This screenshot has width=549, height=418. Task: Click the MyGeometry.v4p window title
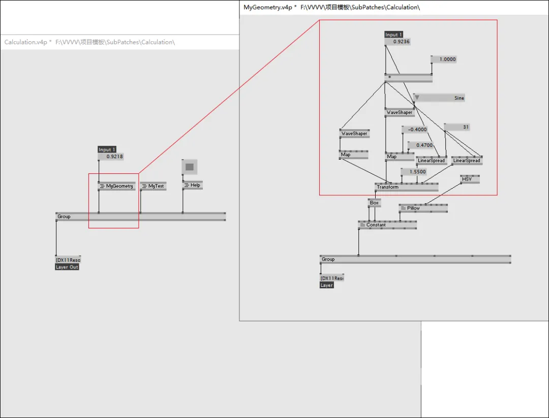pyautogui.click(x=331, y=7)
